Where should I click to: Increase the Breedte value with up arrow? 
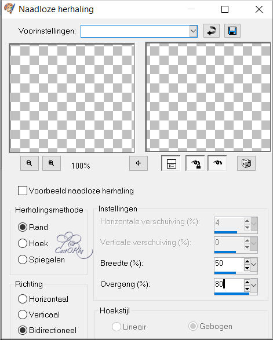[247, 261]
